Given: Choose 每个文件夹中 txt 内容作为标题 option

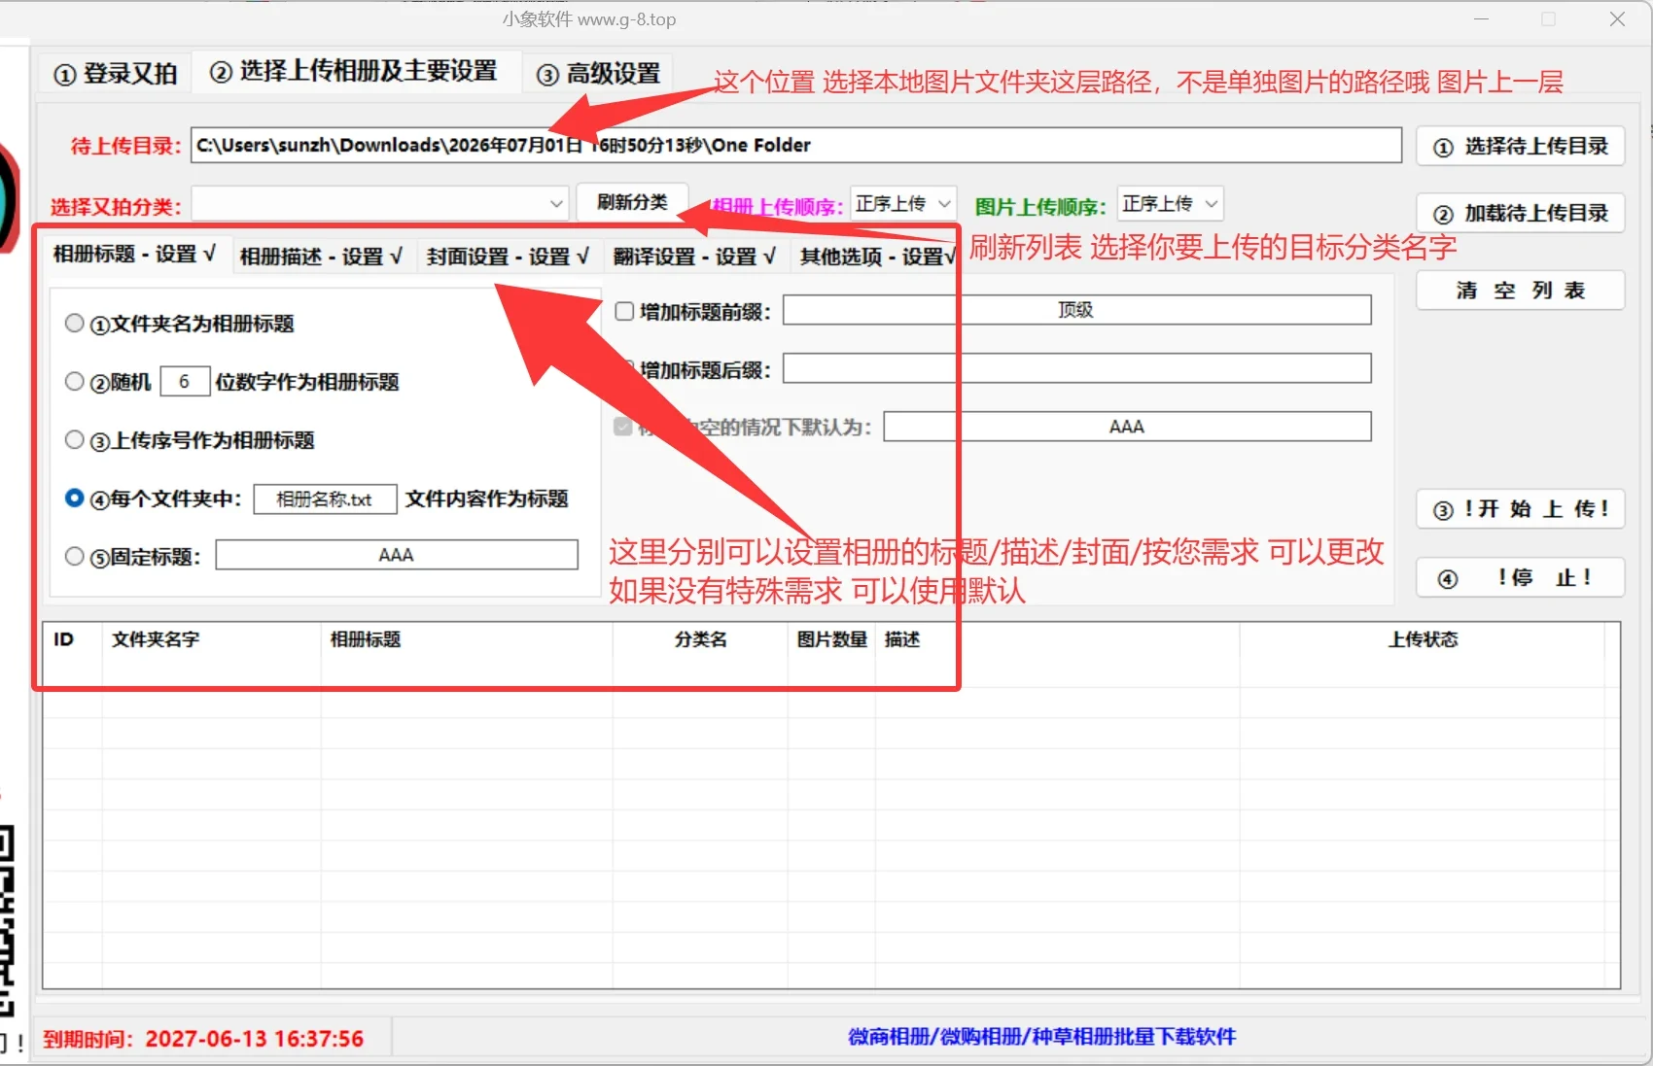Looking at the screenshot, I should coord(74,498).
